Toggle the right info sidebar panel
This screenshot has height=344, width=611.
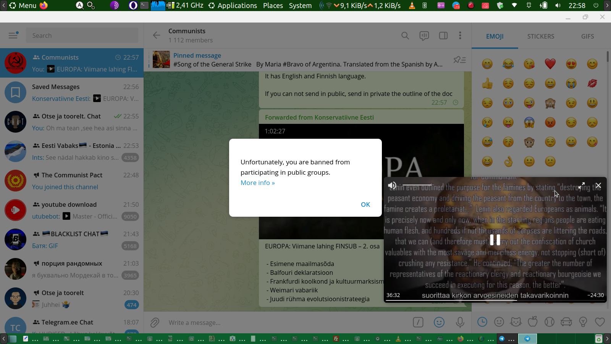[443, 36]
